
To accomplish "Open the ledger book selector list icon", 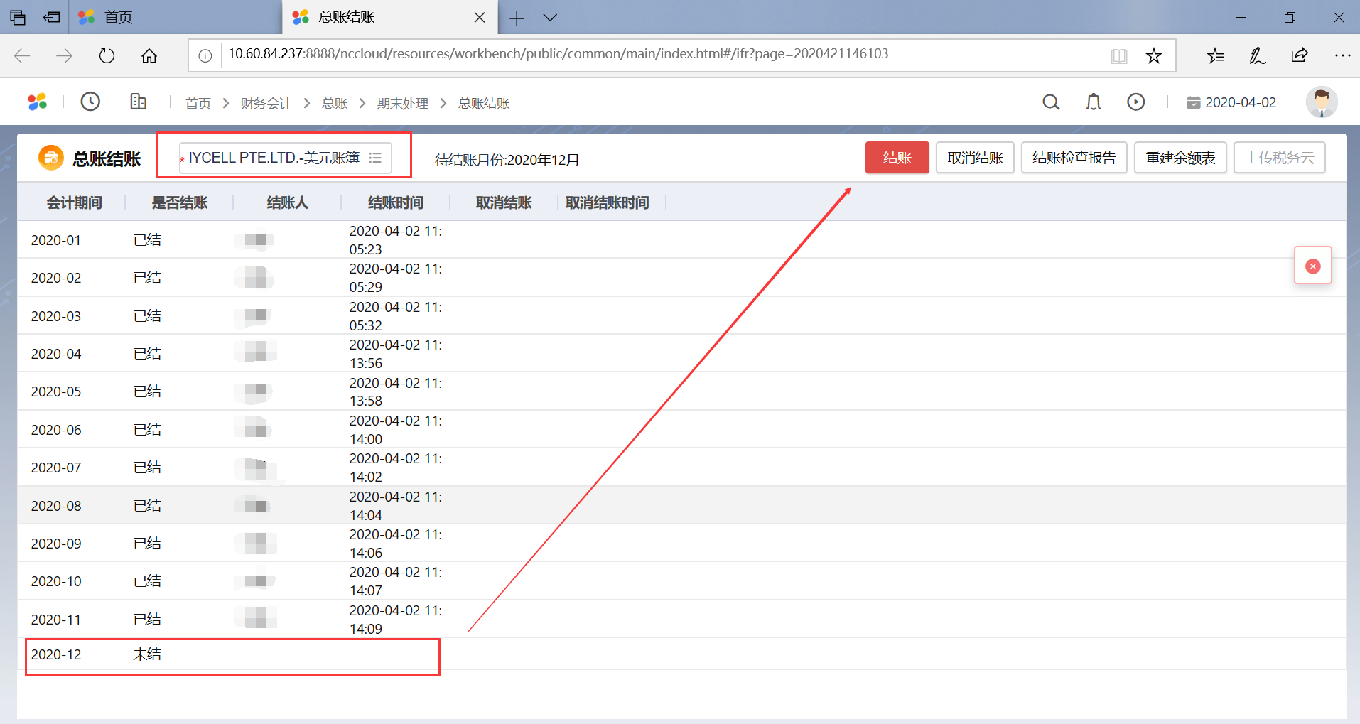I will coord(375,158).
